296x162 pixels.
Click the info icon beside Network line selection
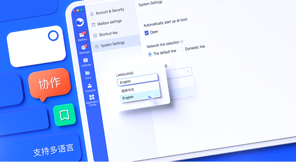coord(182,42)
